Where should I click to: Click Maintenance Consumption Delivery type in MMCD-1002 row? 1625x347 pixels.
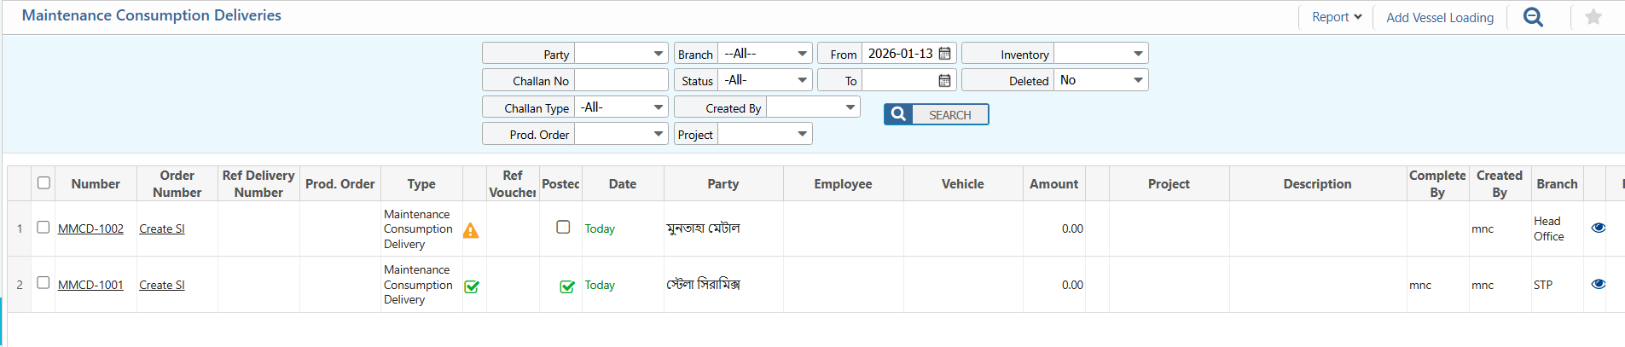[418, 228]
